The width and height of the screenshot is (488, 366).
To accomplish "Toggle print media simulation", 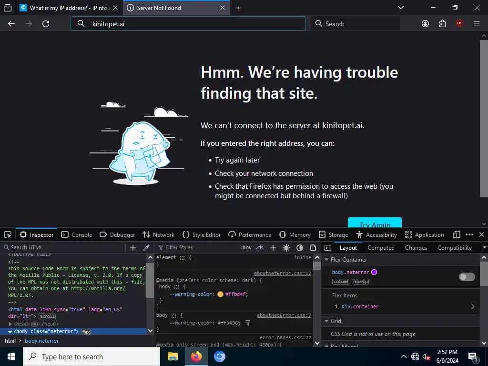I will tap(313, 248).
